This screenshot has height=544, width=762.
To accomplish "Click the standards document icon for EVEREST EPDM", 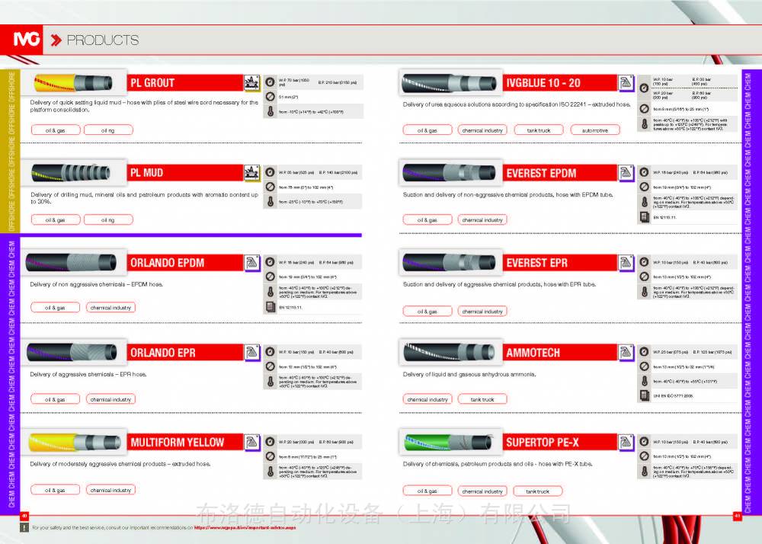I will 644,217.
